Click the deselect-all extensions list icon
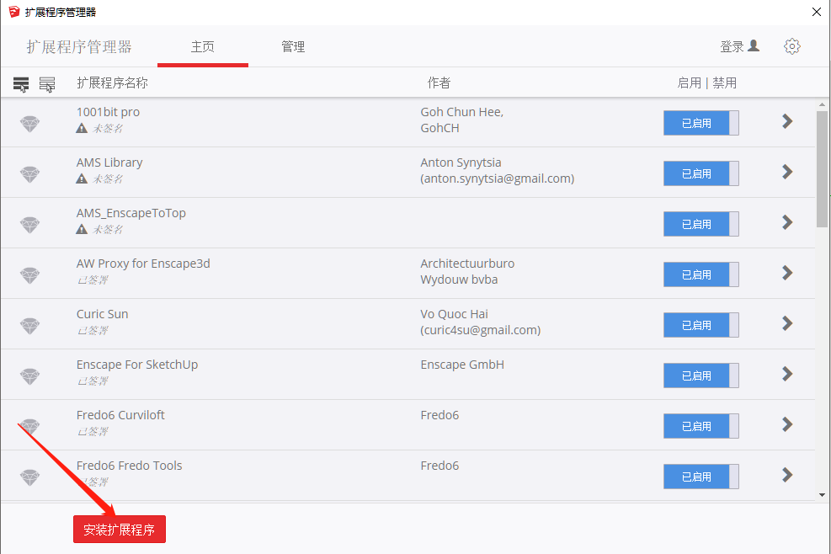 [47, 83]
